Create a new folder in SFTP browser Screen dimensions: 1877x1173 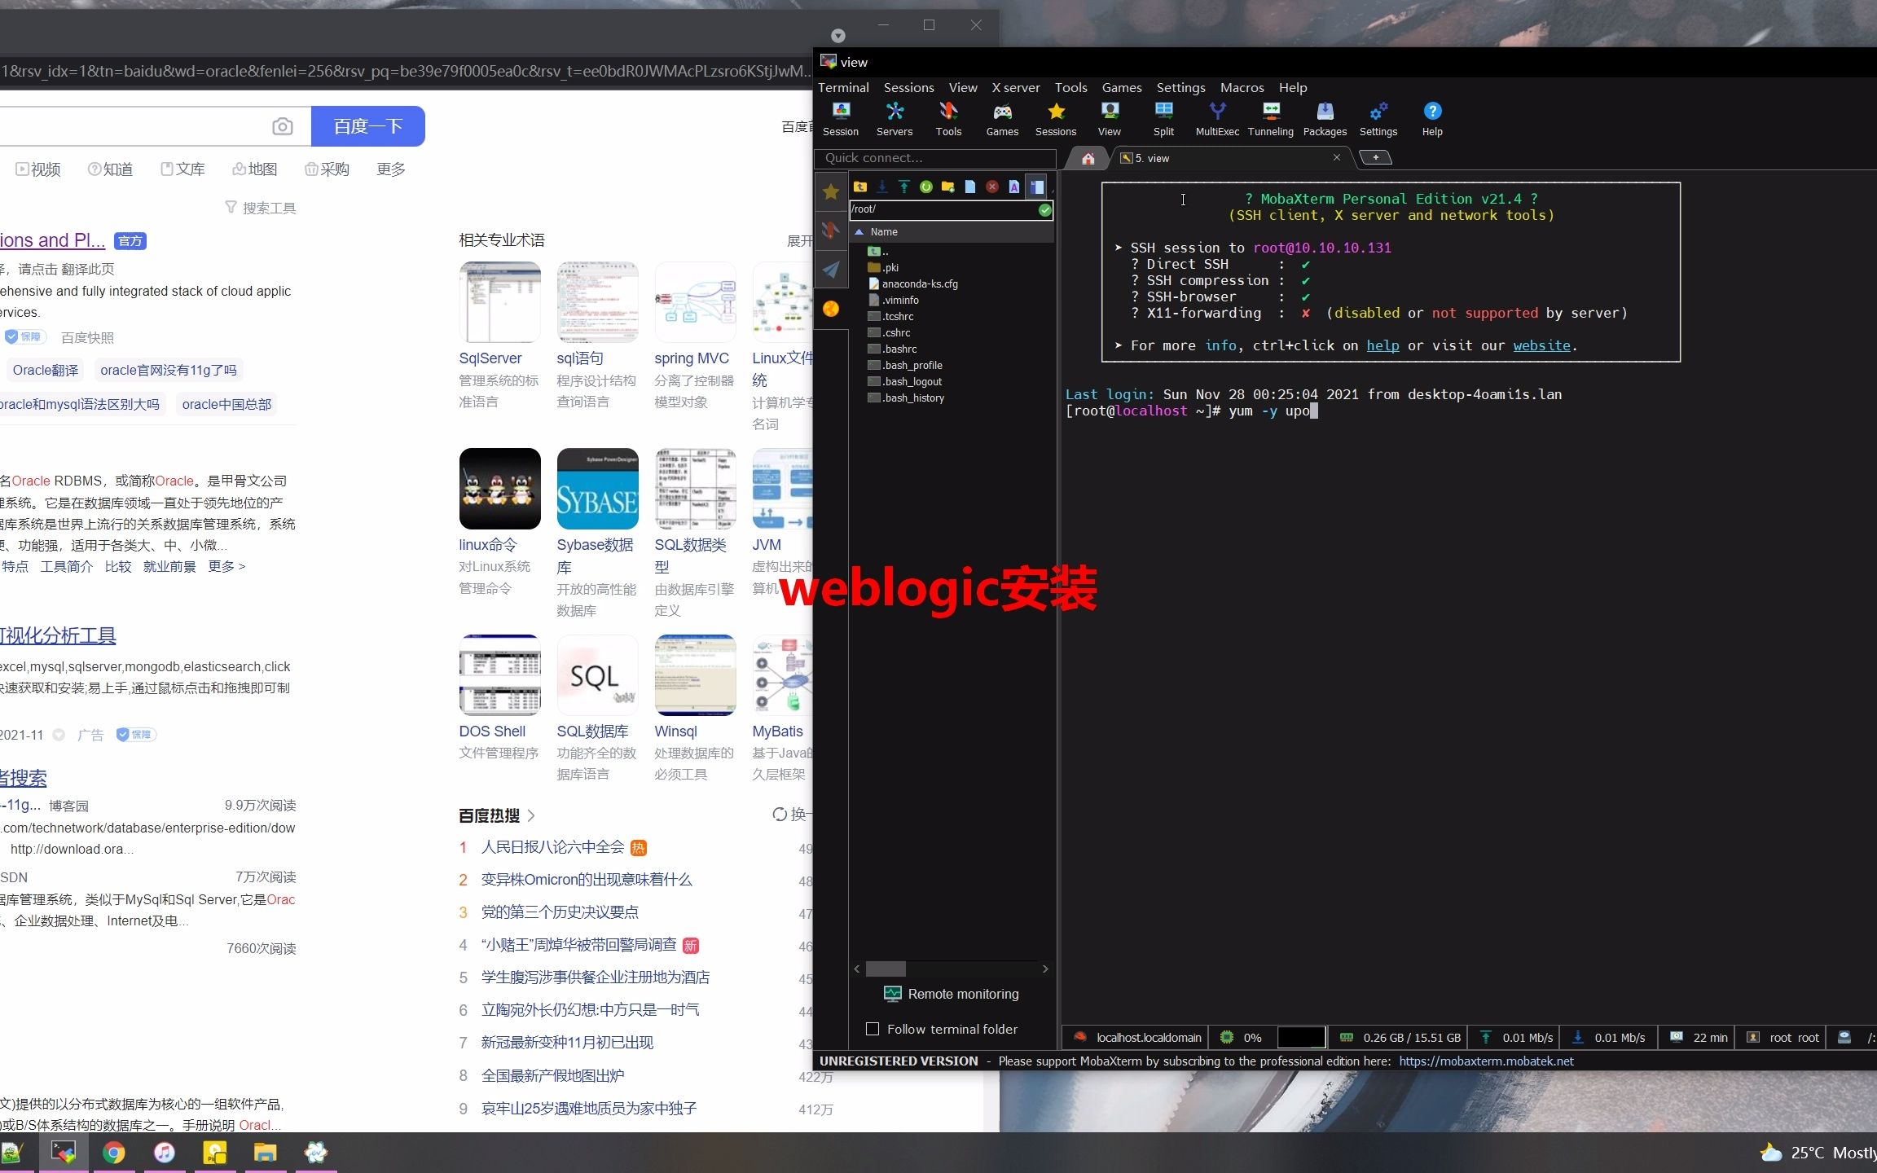point(948,187)
